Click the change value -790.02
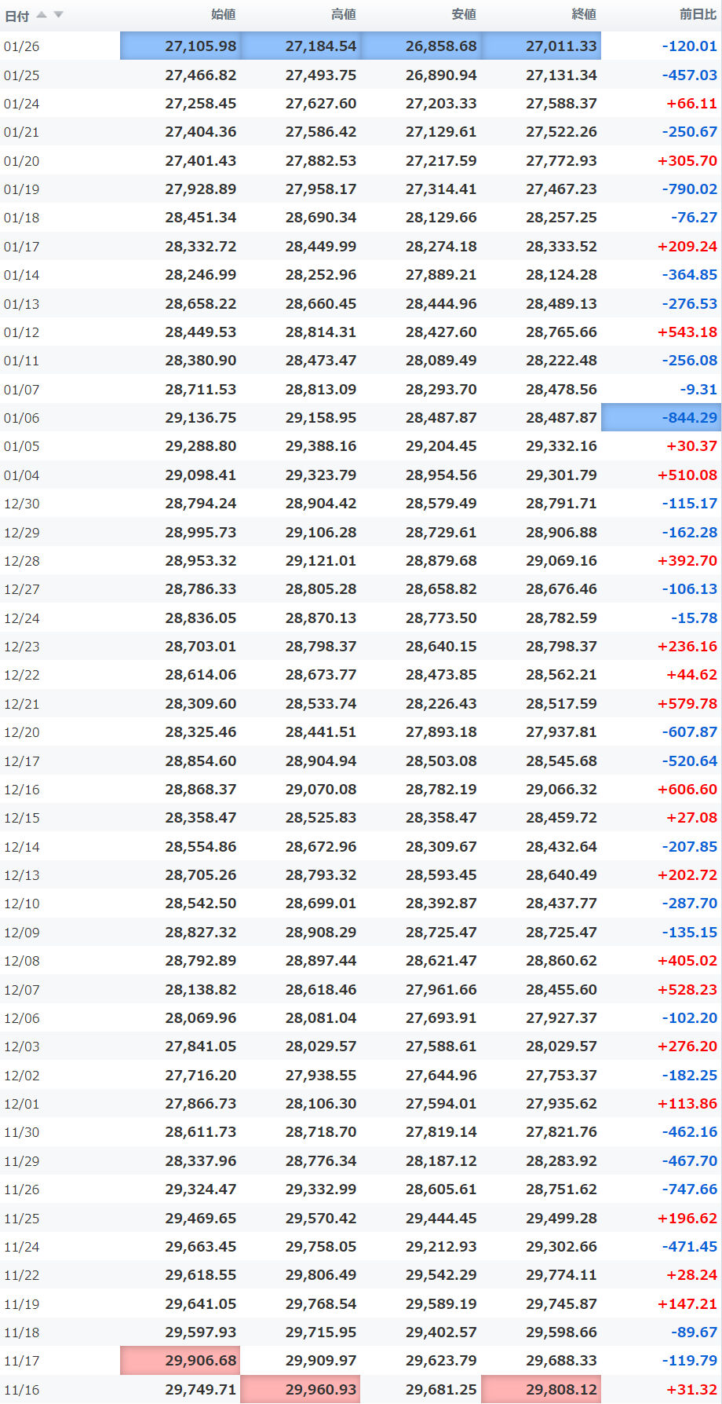 [x=690, y=189]
